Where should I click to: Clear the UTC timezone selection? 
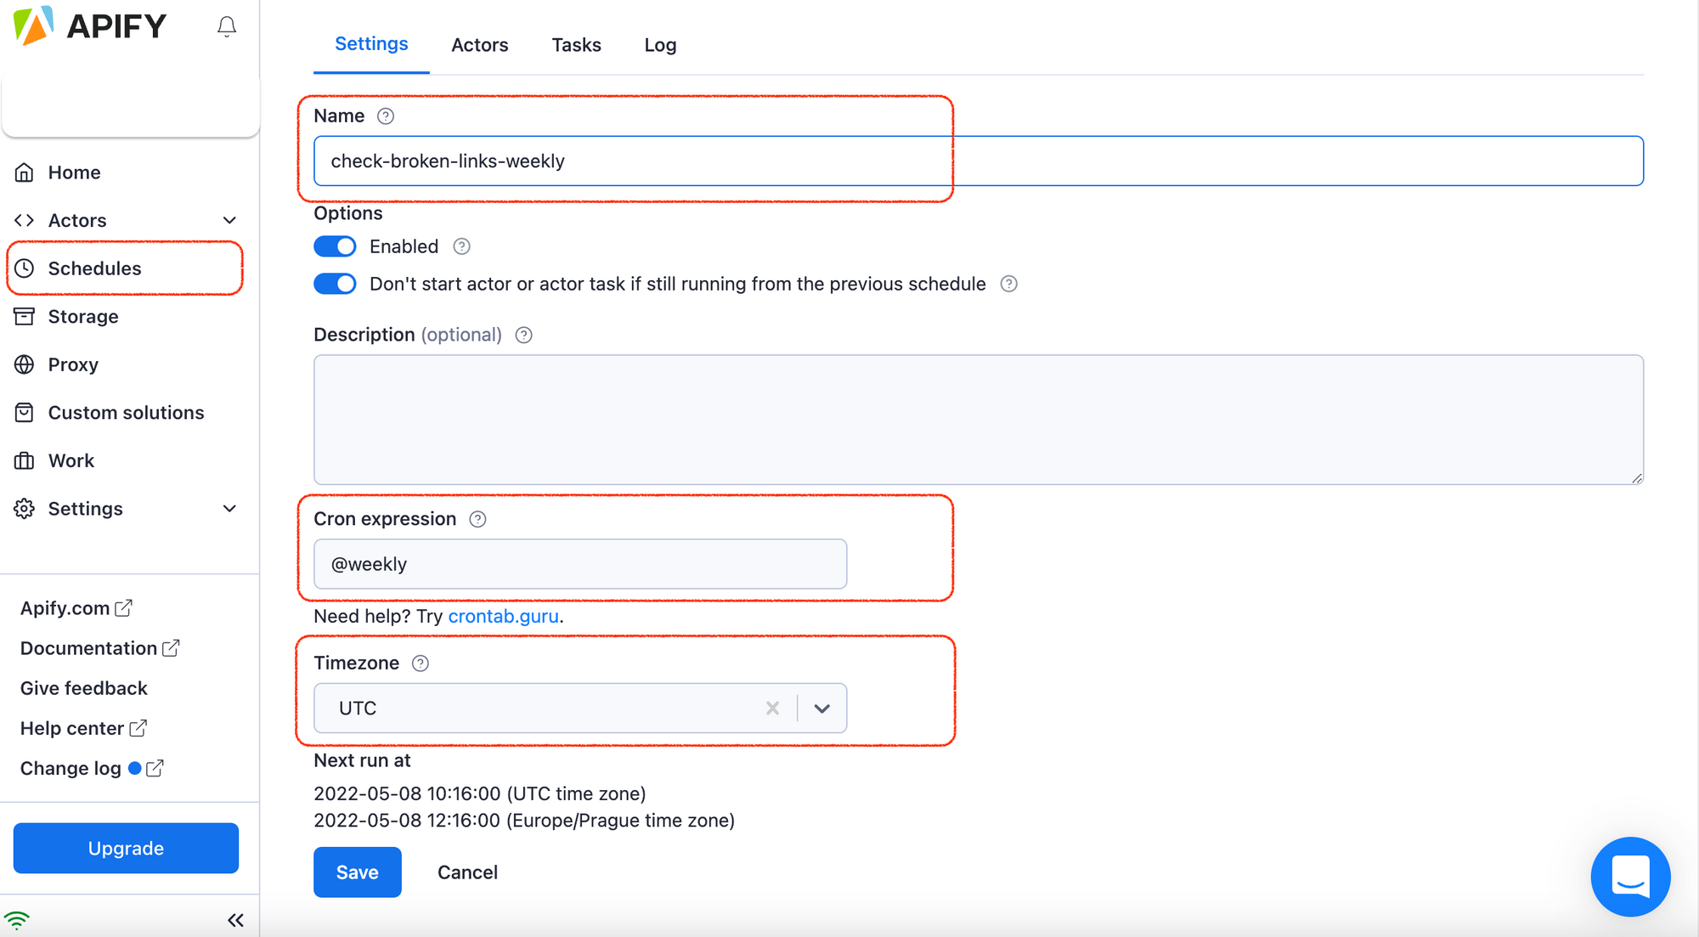[x=772, y=708]
